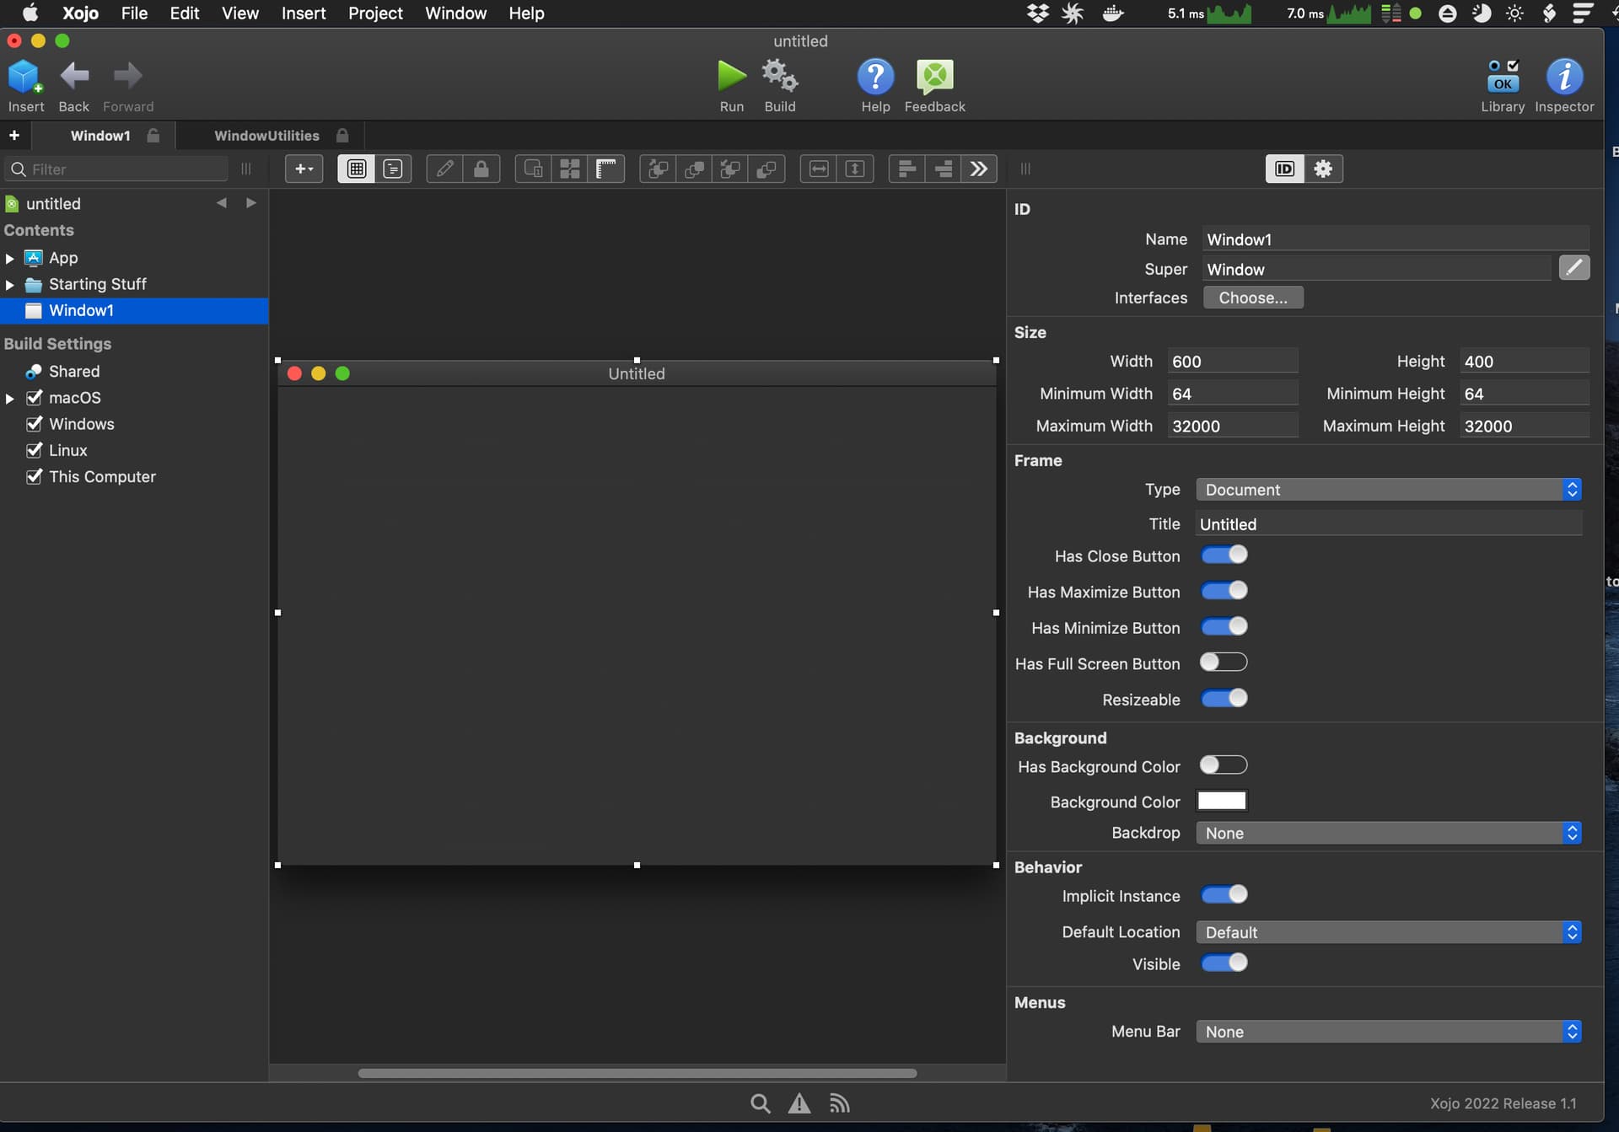Click the Build gears icon

[x=779, y=77]
